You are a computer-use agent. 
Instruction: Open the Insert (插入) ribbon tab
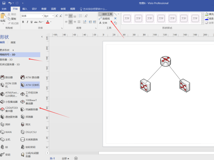(x=25, y=9)
